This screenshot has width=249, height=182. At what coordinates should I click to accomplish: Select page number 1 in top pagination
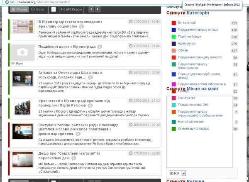click(54, 10)
